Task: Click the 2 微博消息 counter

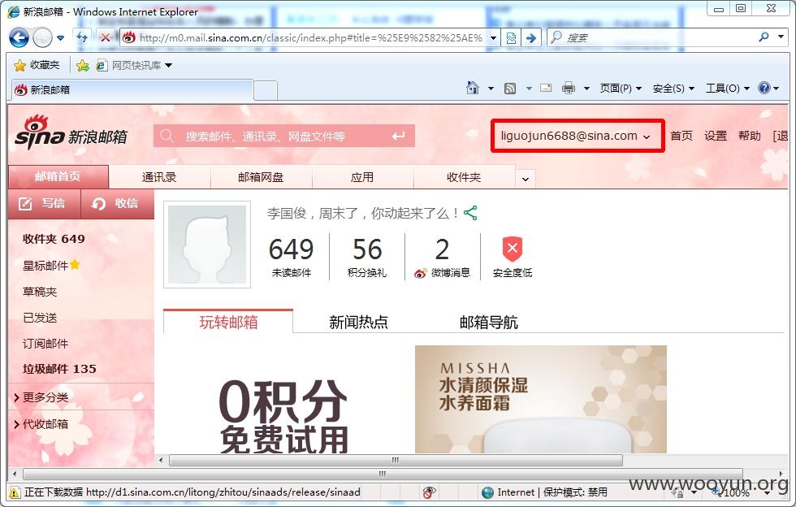Action: click(x=442, y=257)
